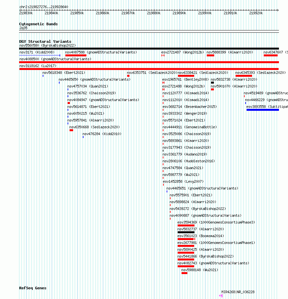The image size is (288, 299).
Task: Select nsv5439272 (ByrskaBishop2022) label
Action: point(198,209)
